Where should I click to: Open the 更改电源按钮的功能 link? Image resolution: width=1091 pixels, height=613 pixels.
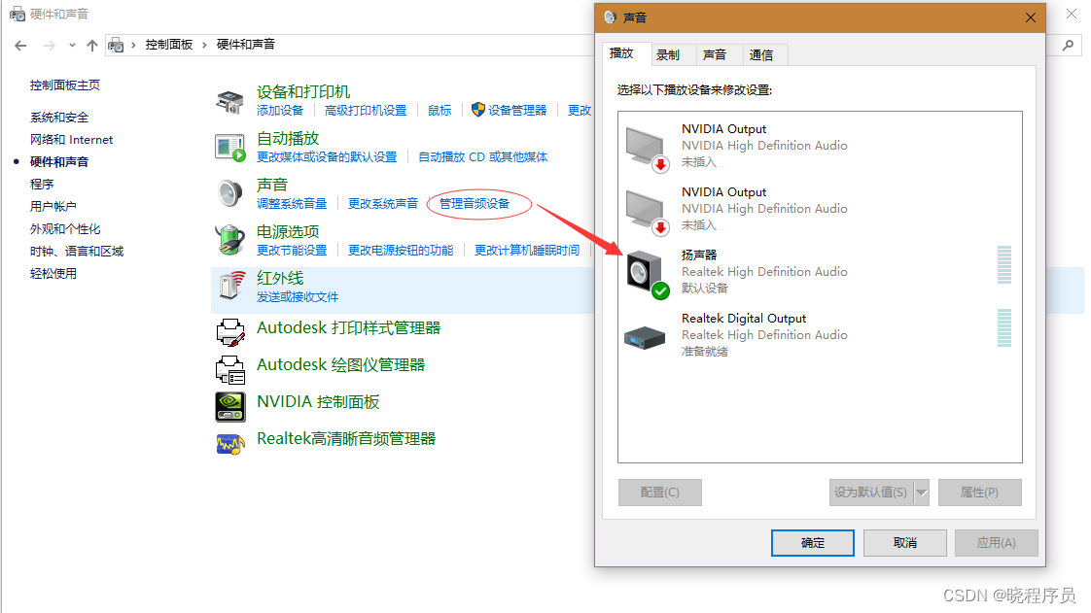tap(401, 251)
